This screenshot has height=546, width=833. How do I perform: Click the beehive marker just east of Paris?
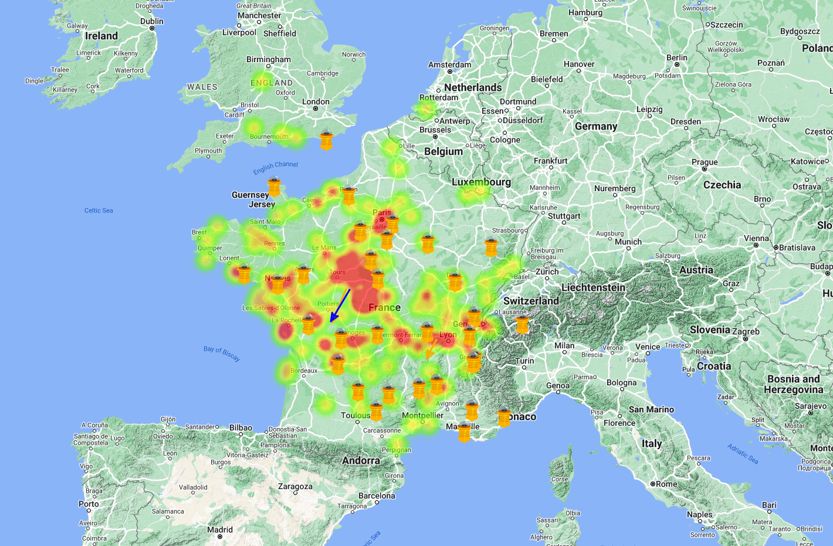tap(392, 223)
